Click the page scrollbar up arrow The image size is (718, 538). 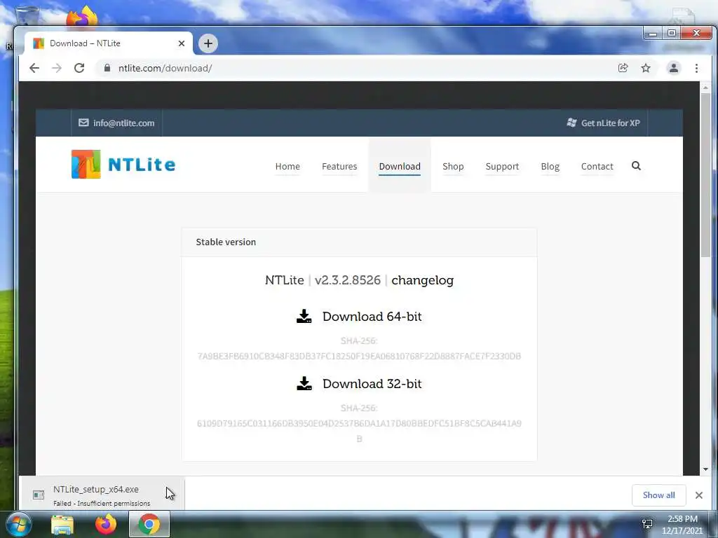click(705, 87)
